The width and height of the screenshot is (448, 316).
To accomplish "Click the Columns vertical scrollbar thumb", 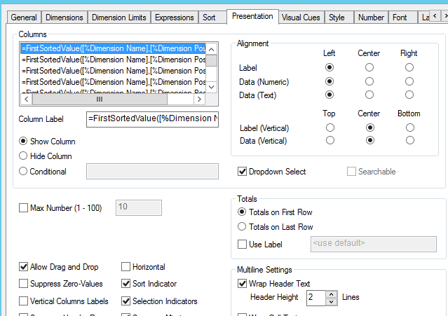I will click(212, 61).
